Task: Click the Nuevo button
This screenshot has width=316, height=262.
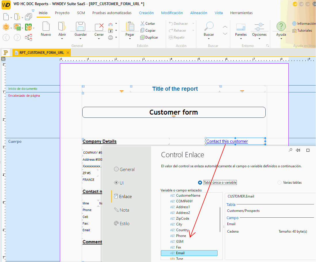Action: [x=46, y=29]
